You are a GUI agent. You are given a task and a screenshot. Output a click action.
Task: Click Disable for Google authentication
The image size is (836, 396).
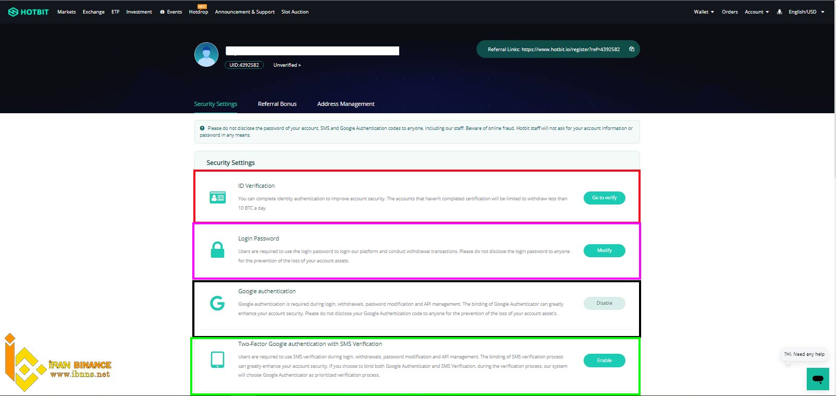604,303
